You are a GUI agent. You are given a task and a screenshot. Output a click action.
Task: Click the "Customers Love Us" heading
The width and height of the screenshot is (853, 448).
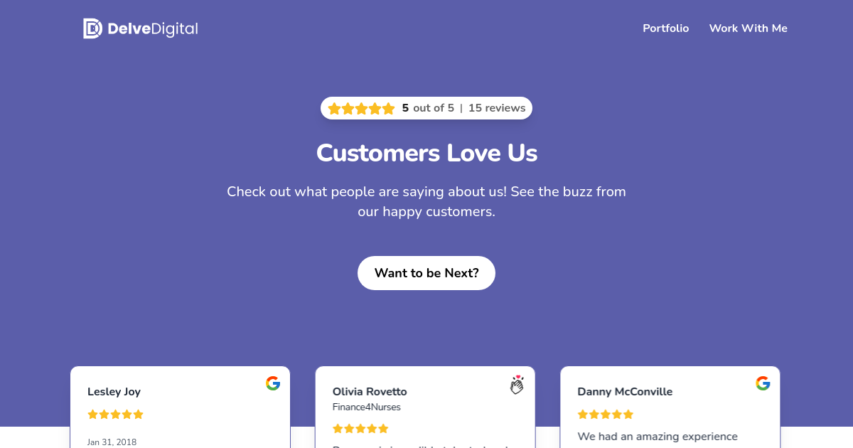[426, 152]
